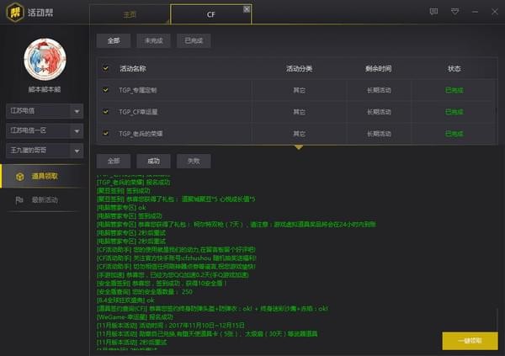The width and height of the screenshot is (505, 356).
Task: Click log line [手游加速] about QQ加速0.2天
Action: [x=173, y=275]
